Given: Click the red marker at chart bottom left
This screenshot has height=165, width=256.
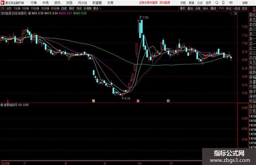Looking at the screenshot, I should tap(8, 101).
